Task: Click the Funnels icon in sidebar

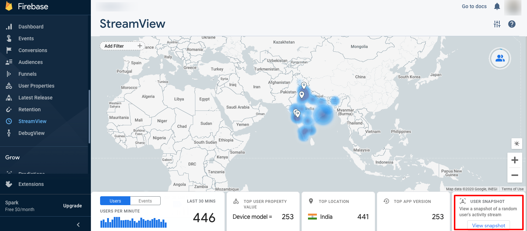Action: point(9,74)
